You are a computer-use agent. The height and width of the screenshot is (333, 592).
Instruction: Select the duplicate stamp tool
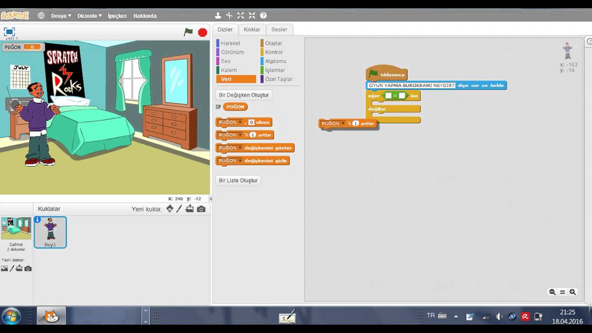tap(218, 16)
